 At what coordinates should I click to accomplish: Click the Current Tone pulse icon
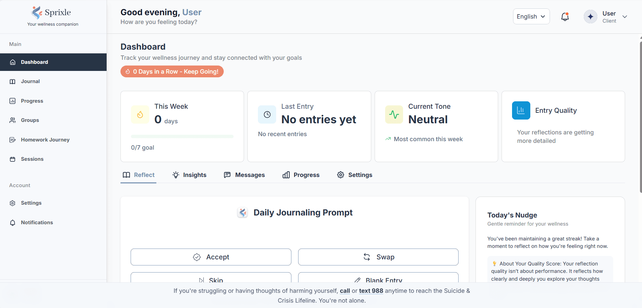(x=394, y=114)
